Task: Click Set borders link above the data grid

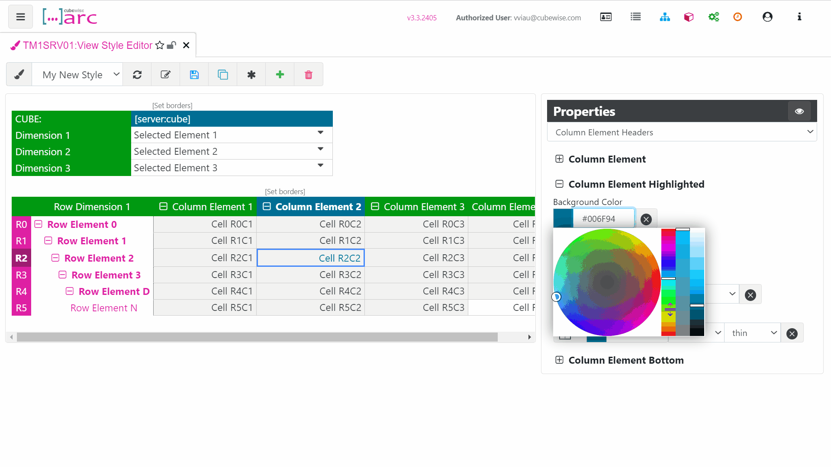Action: (285, 192)
